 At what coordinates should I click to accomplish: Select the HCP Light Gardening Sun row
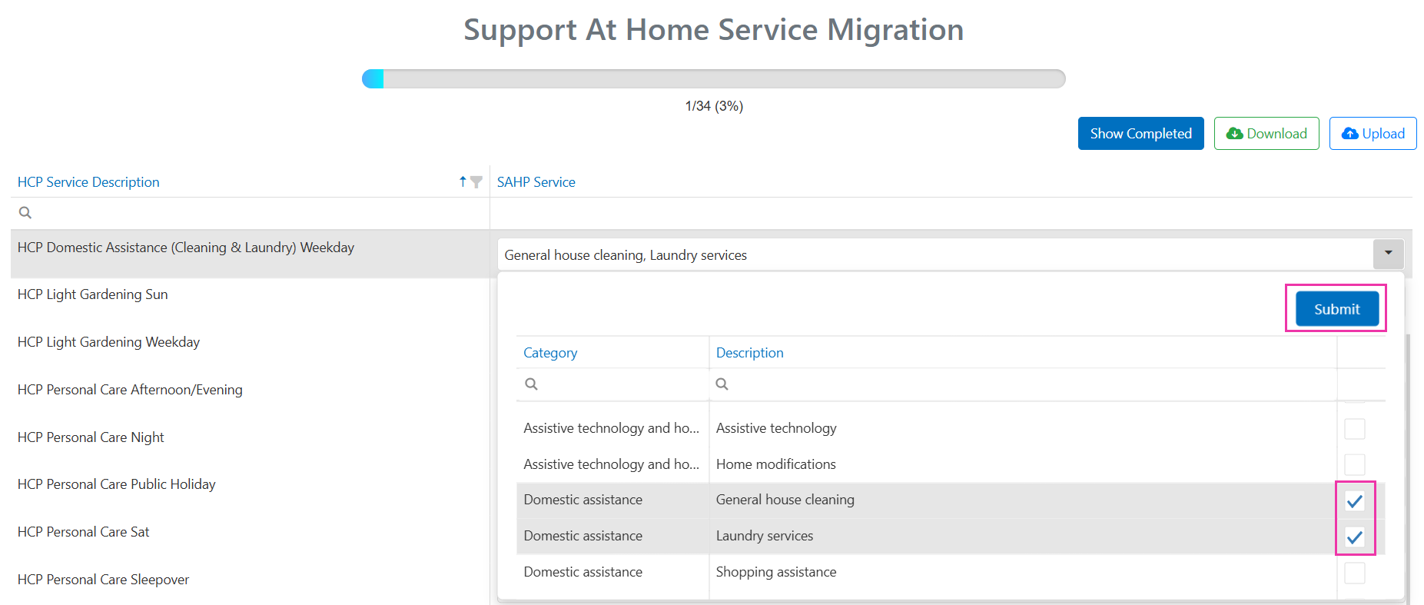[250, 294]
